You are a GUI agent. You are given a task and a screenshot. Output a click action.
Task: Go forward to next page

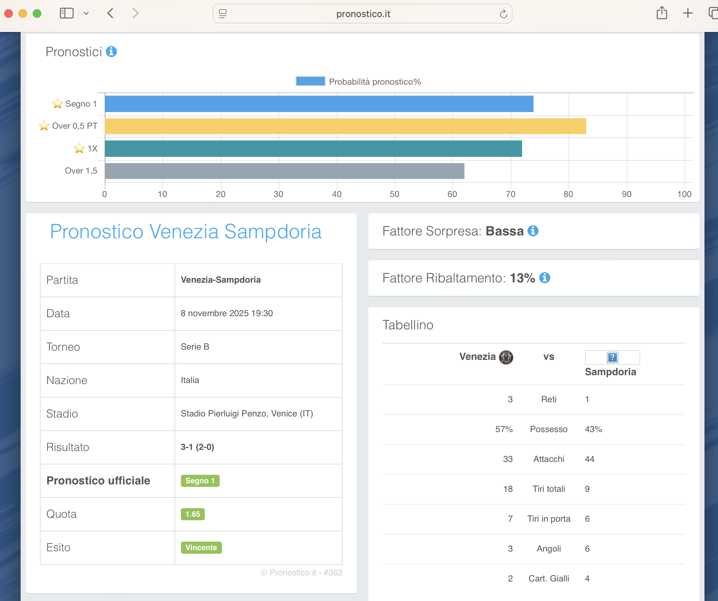point(135,14)
